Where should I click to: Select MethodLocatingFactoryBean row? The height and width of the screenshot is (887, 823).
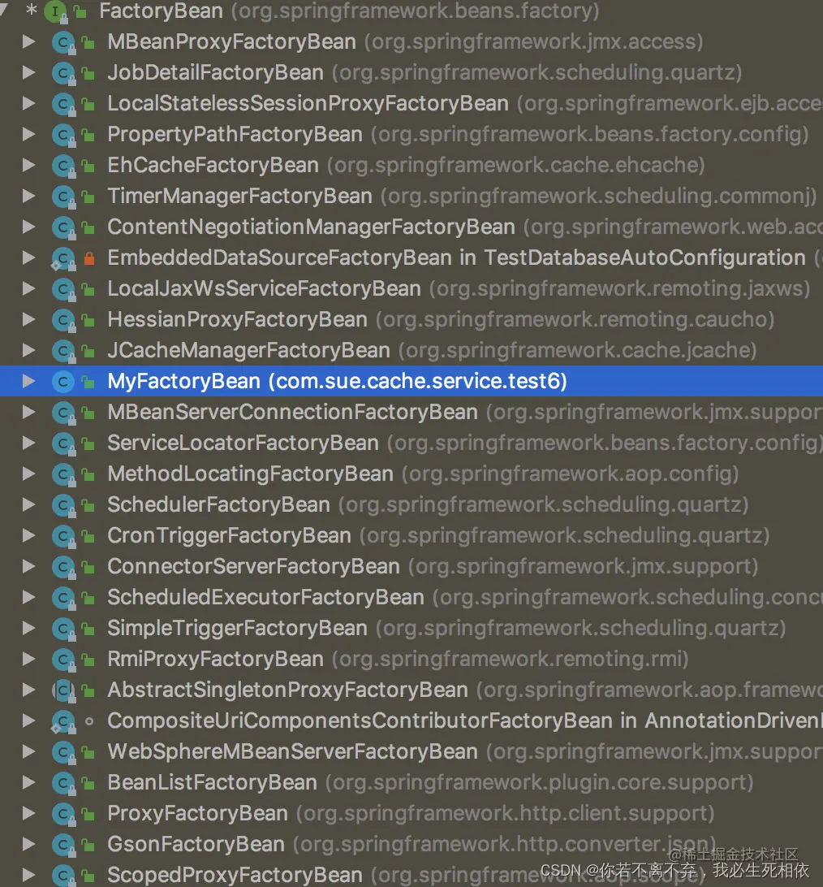click(x=411, y=474)
